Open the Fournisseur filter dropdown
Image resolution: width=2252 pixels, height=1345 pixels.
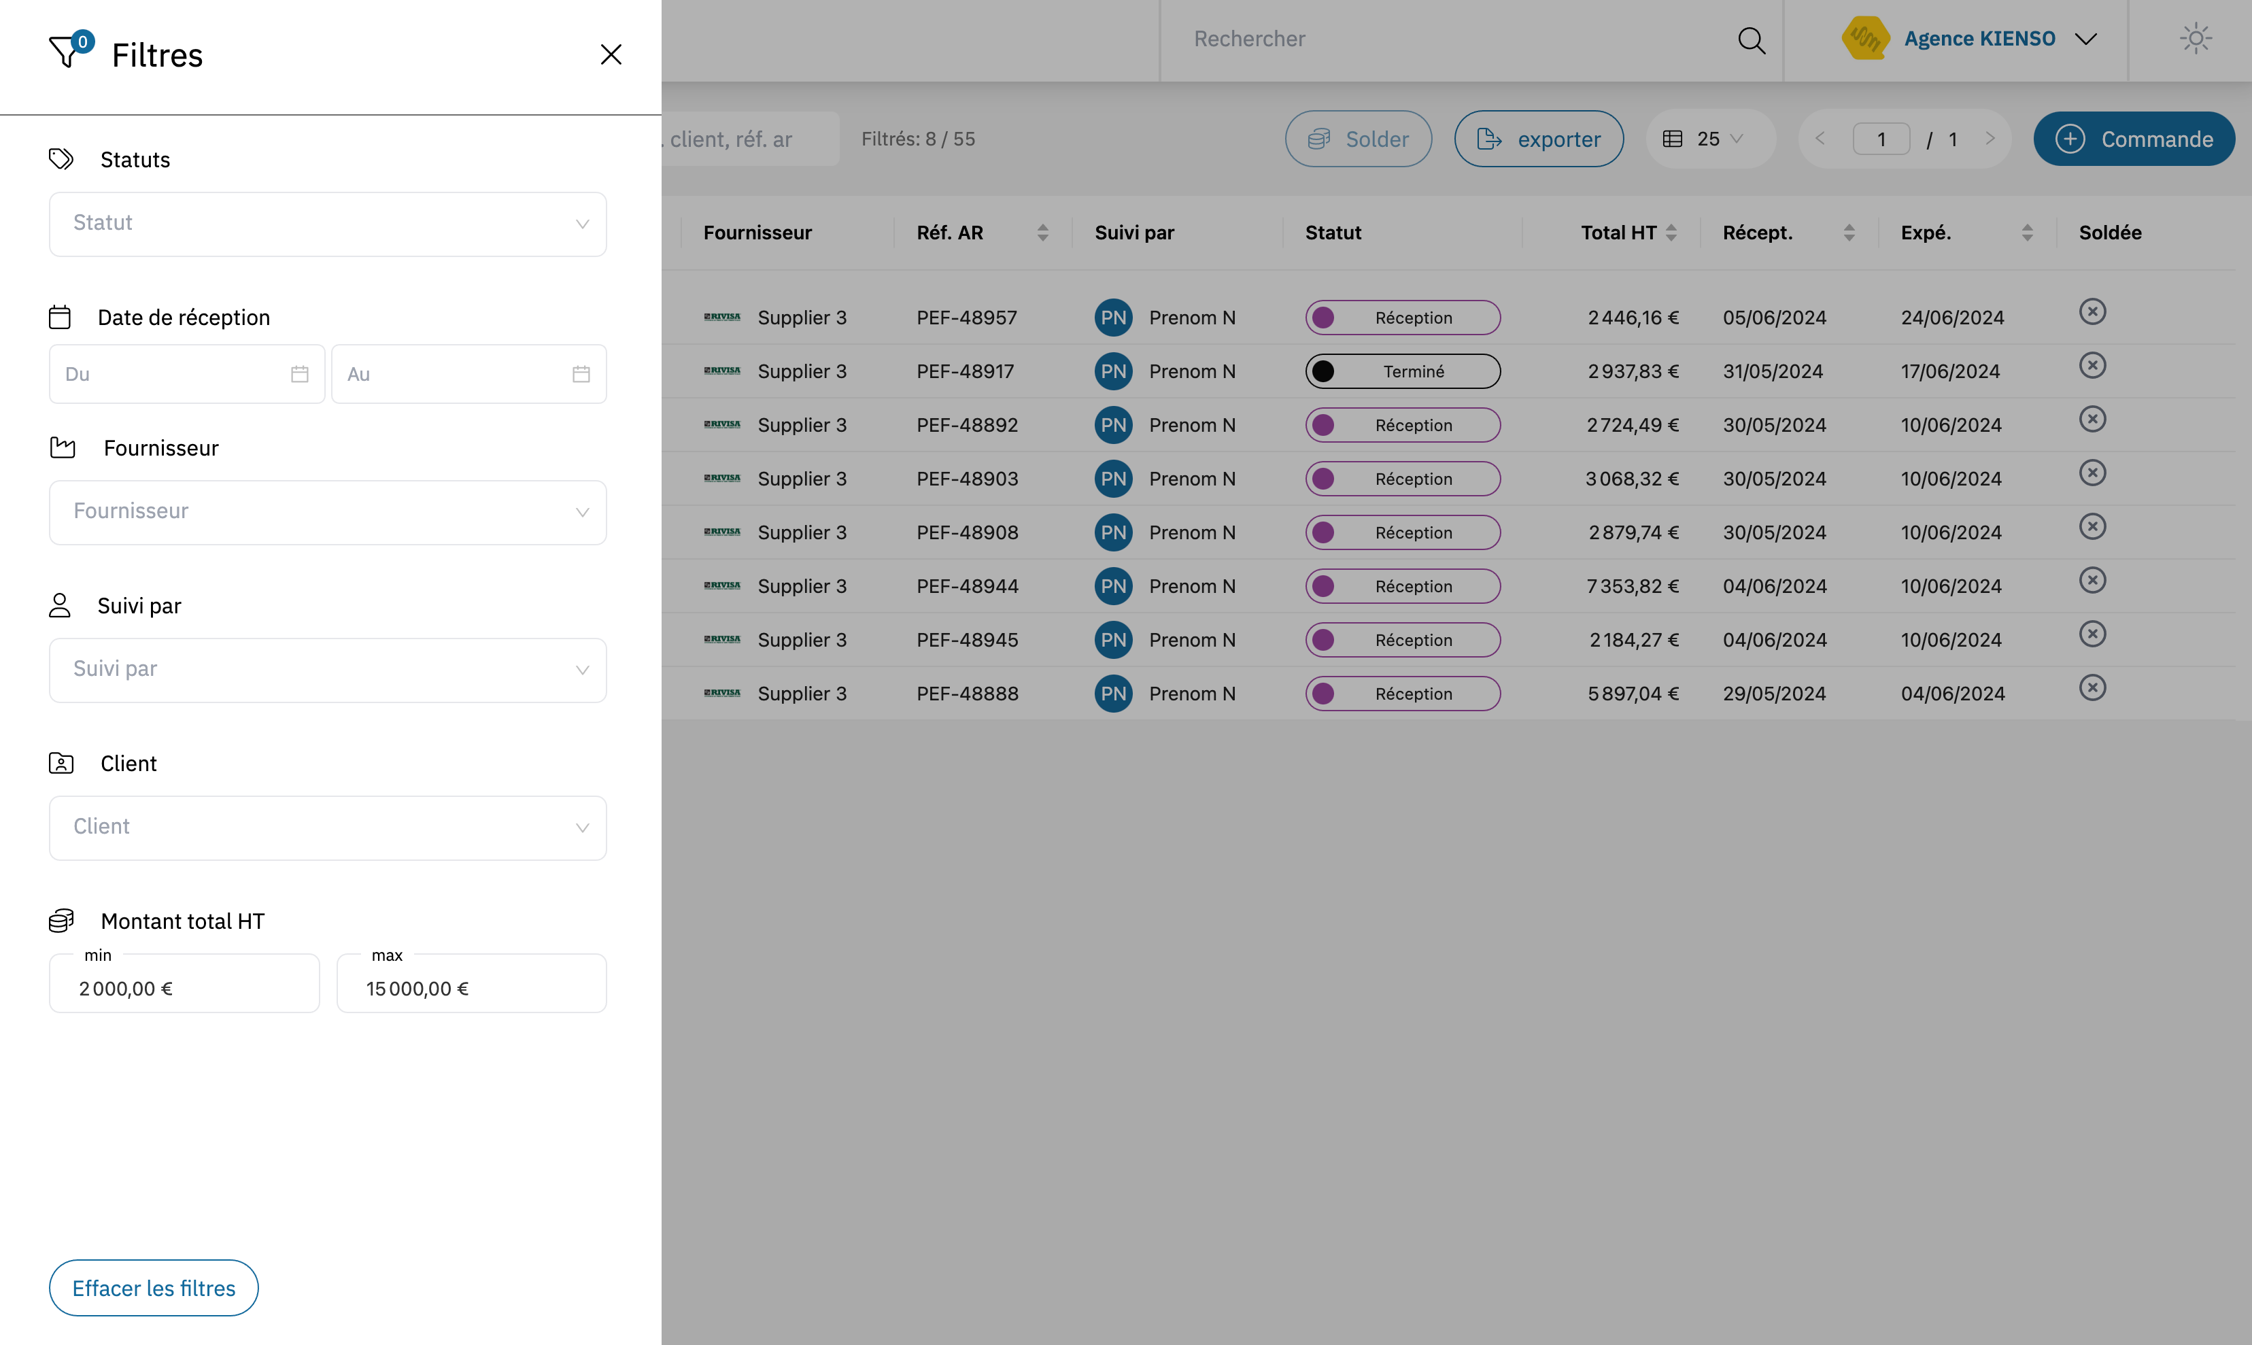[327, 512]
